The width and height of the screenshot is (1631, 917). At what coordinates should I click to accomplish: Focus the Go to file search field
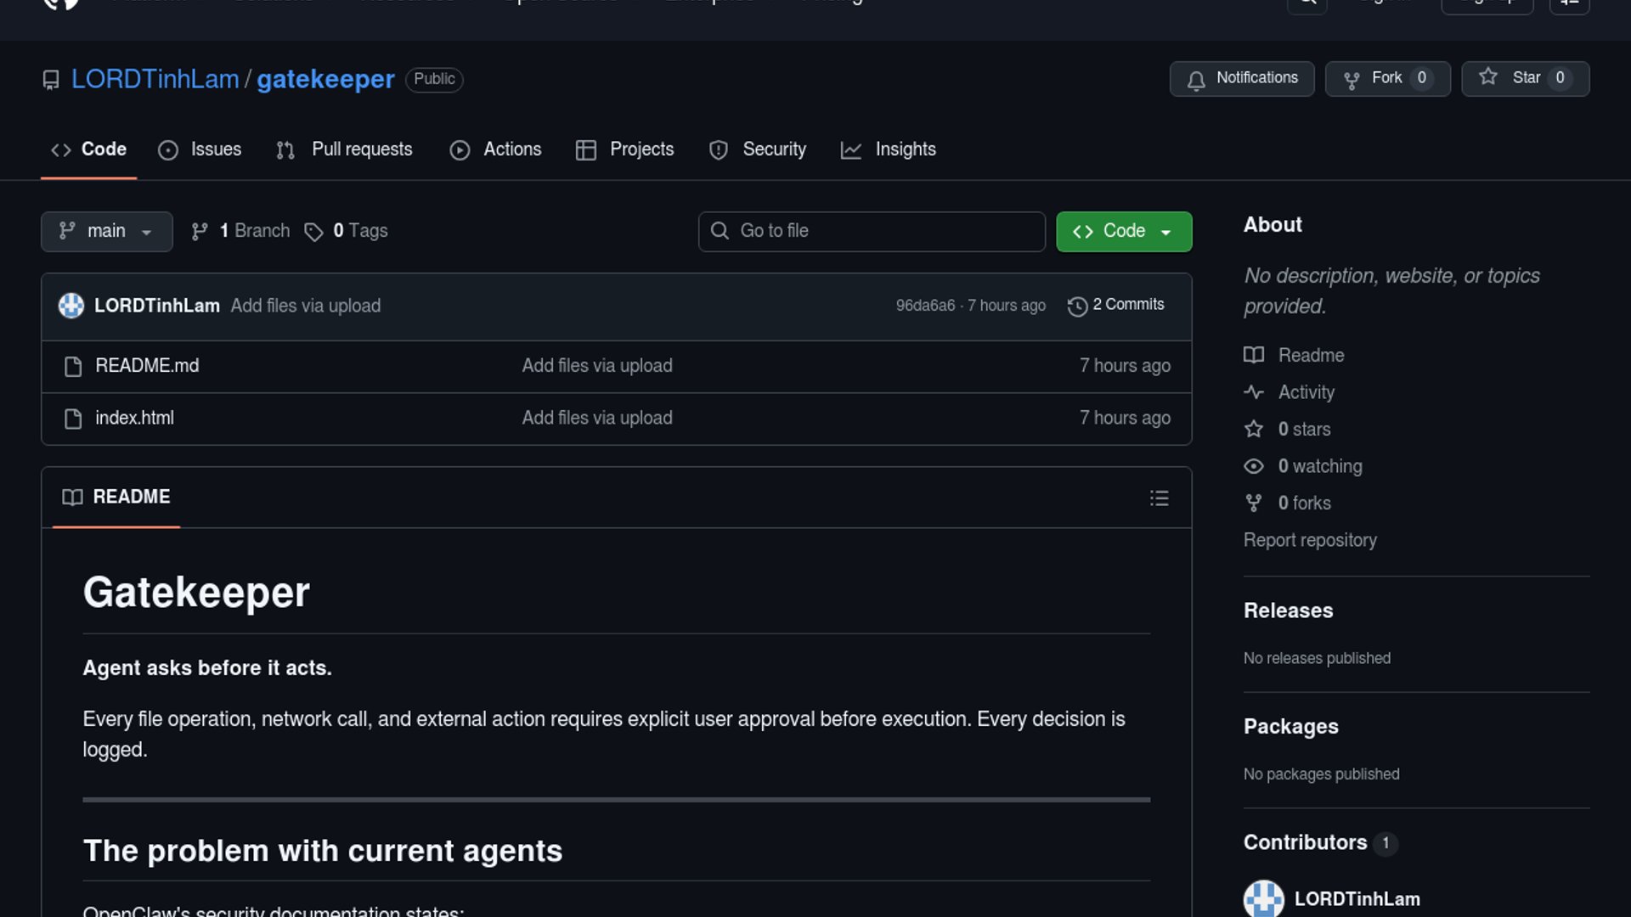click(x=872, y=231)
